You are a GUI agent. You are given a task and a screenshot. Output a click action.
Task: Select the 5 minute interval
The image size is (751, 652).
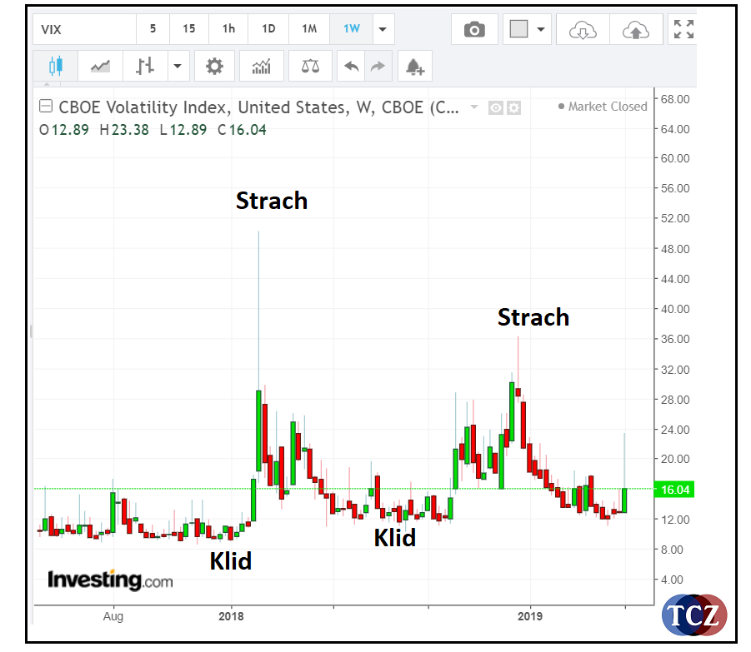tap(153, 29)
